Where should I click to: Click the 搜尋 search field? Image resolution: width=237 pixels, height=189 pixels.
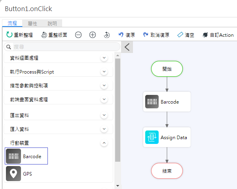(62, 47)
